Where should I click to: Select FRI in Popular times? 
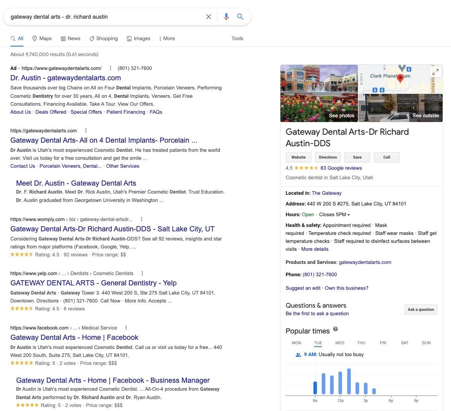coord(383,343)
